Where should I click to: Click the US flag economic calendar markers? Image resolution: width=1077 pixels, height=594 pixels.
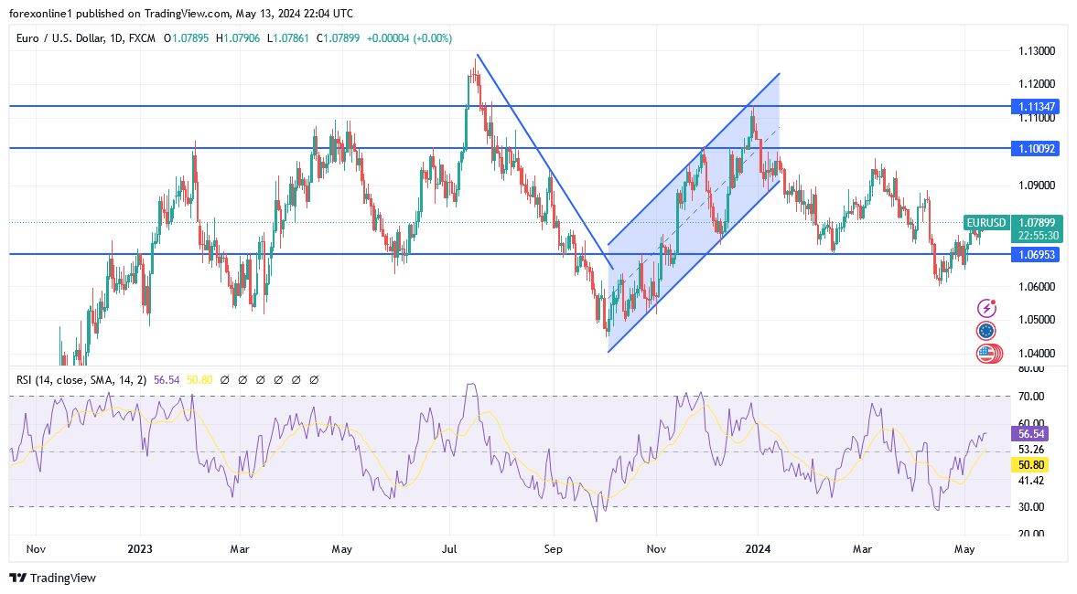pyautogui.click(x=986, y=353)
